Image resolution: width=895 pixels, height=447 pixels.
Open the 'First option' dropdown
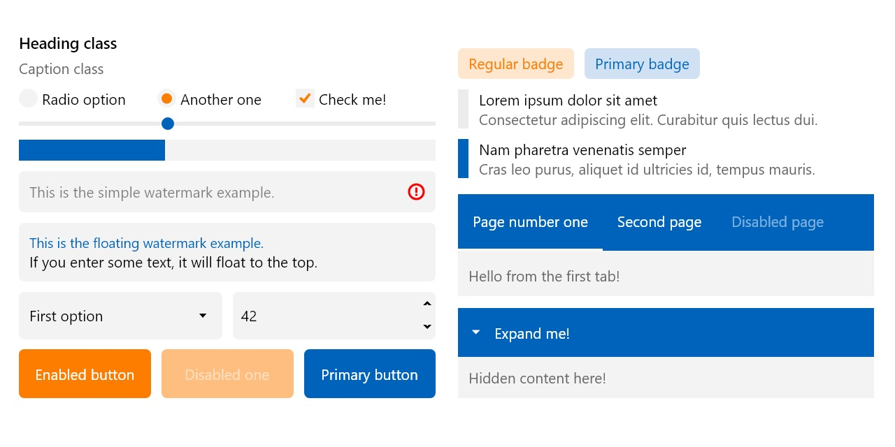[x=120, y=316]
